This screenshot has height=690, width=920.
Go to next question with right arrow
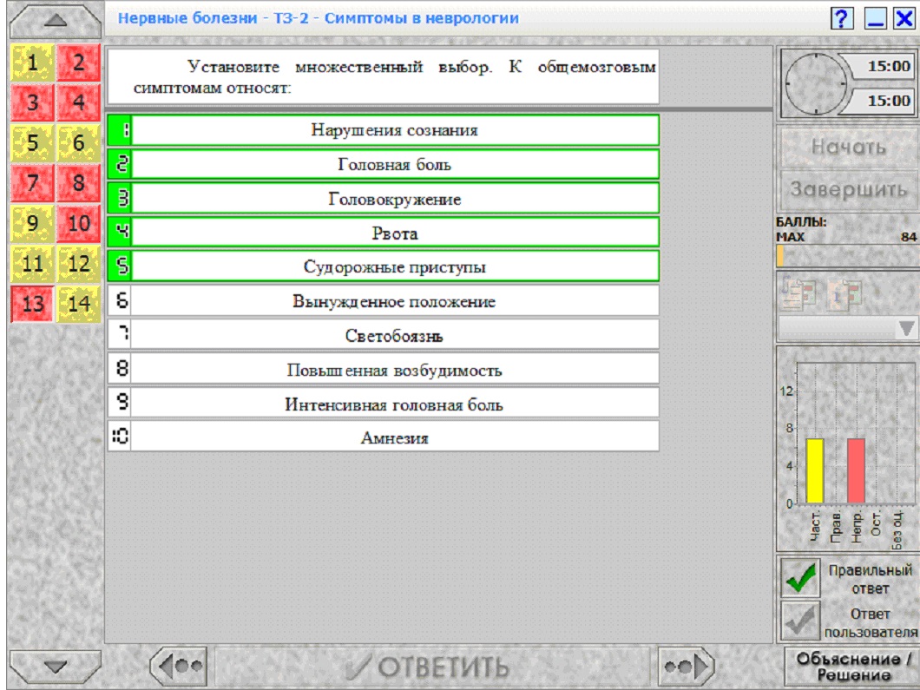pos(686,666)
